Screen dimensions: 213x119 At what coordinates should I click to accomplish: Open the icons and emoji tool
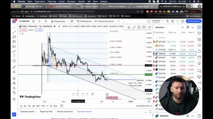14,61
